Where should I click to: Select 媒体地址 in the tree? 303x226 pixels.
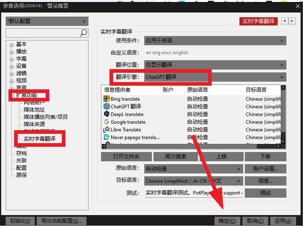pyautogui.click(x=34, y=110)
